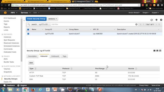Open EC2 Dashboard in the sidebar
164x92 pixels.
click(10, 18)
